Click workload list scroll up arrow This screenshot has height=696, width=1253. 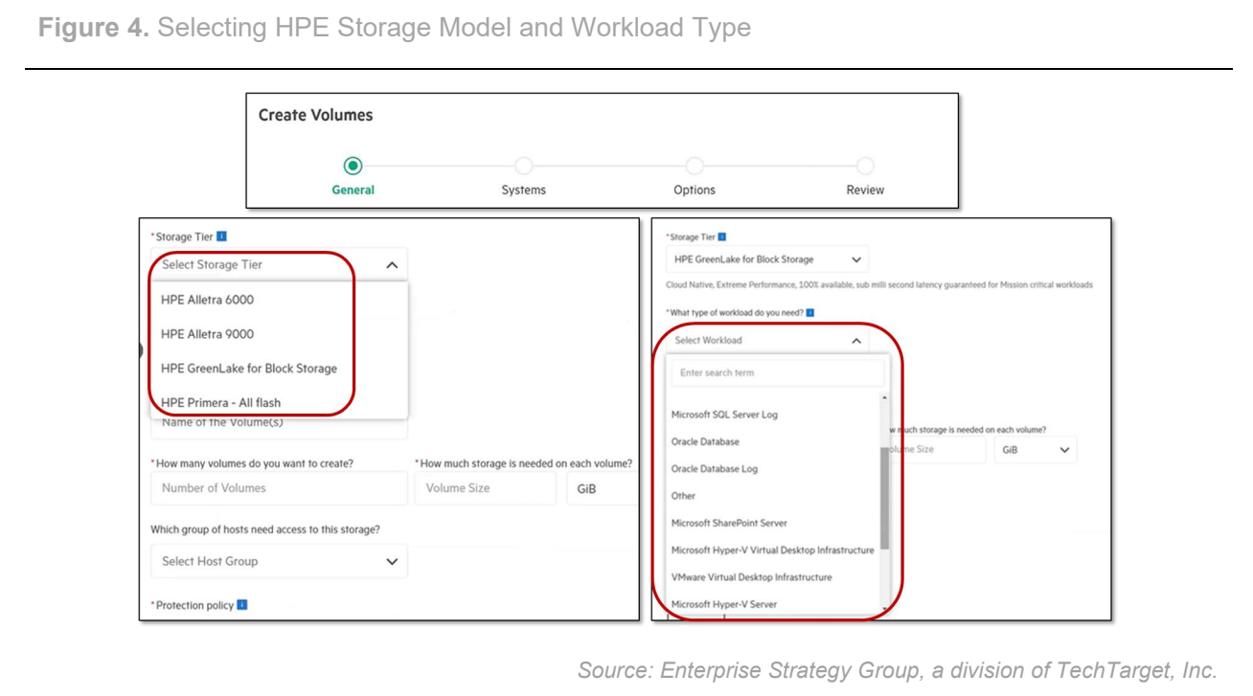(x=884, y=397)
